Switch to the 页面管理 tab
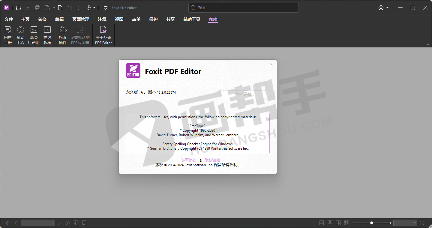The width and height of the screenshot is (432, 228). (x=81, y=19)
